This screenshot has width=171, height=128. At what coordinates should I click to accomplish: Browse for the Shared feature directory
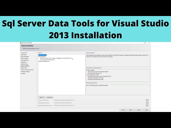coord(147,103)
